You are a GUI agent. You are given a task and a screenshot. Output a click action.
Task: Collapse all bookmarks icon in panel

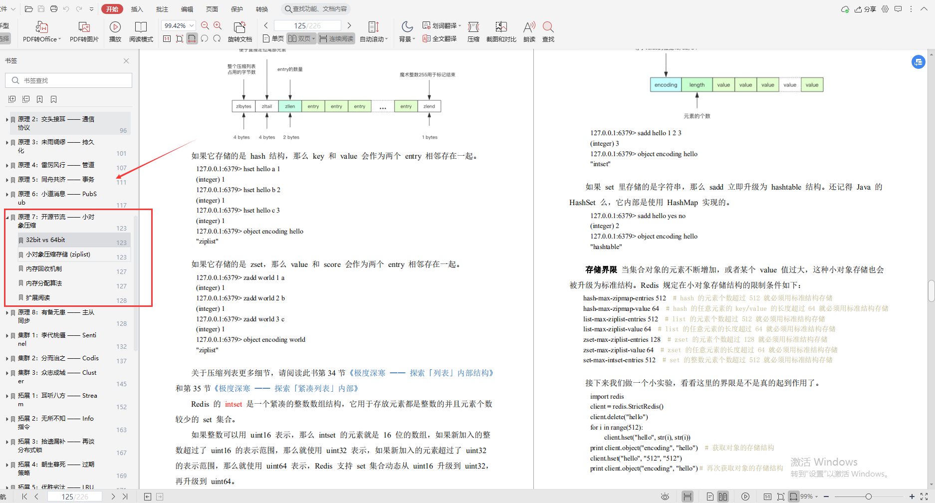click(x=26, y=99)
